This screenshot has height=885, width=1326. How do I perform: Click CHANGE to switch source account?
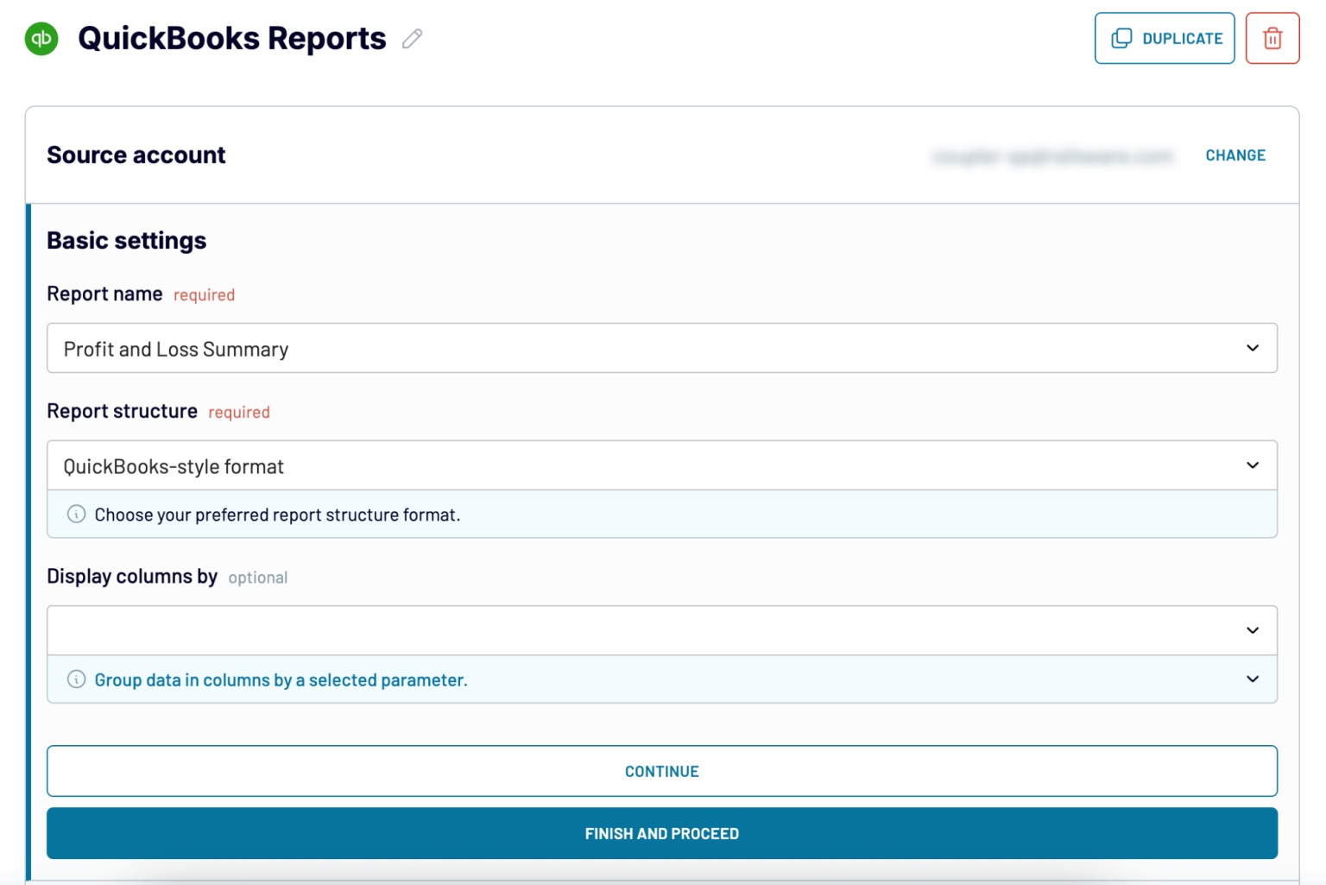click(1235, 155)
